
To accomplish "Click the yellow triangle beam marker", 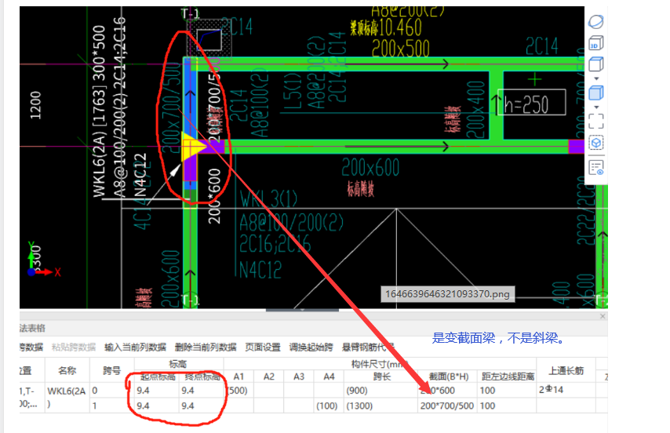I will [x=194, y=147].
